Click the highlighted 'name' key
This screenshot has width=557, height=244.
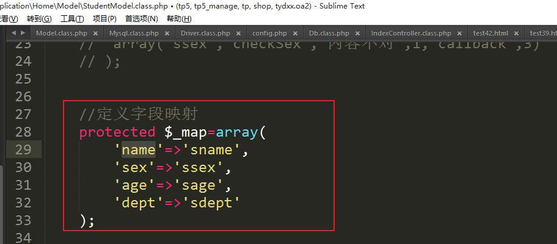139,149
